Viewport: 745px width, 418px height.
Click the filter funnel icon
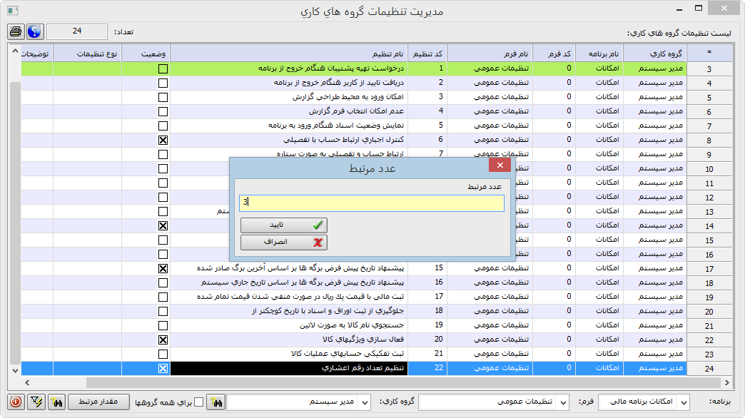pyautogui.click(x=35, y=402)
